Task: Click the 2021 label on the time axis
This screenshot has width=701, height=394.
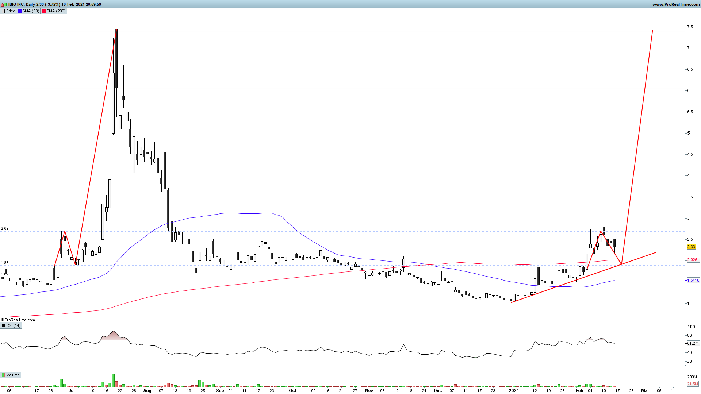Action: 514,391
